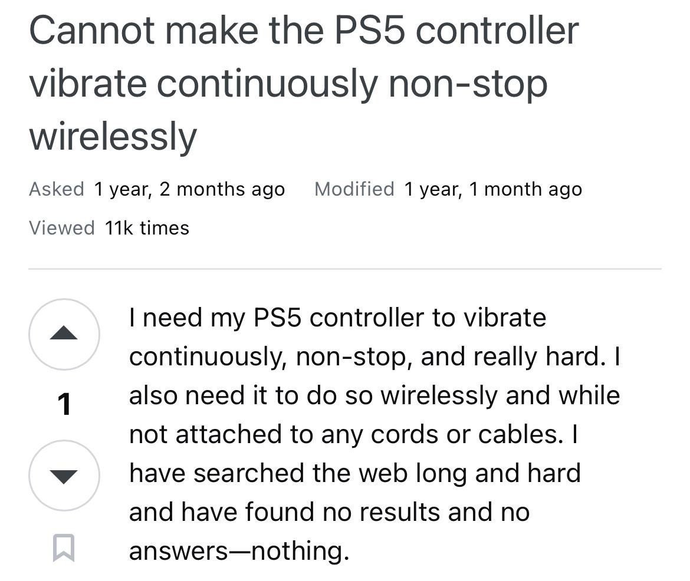
Task: Select the upward-pointing triangle icon
Action: click(x=64, y=334)
